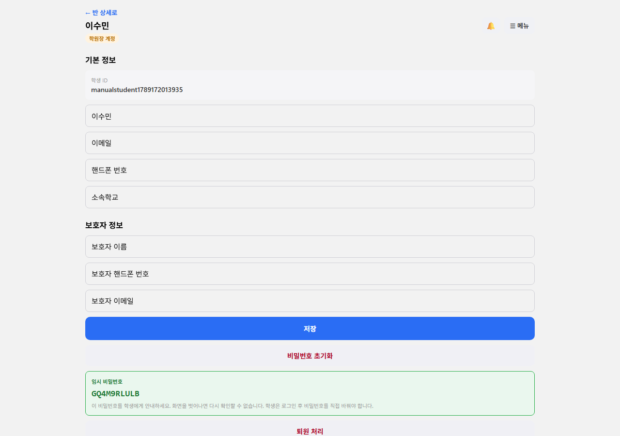This screenshot has height=436, width=620.
Task: Click the 퇴원 처리 button
Action: (310, 431)
